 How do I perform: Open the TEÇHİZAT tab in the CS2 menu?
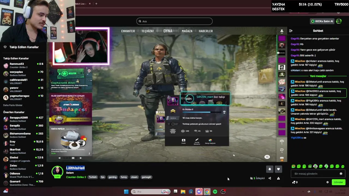(148, 31)
